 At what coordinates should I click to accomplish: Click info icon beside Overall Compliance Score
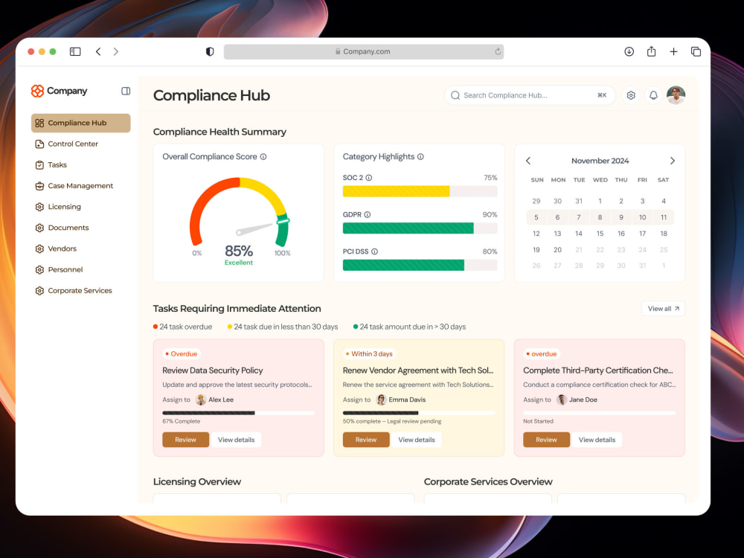pyautogui.click(x=263, y=156)
